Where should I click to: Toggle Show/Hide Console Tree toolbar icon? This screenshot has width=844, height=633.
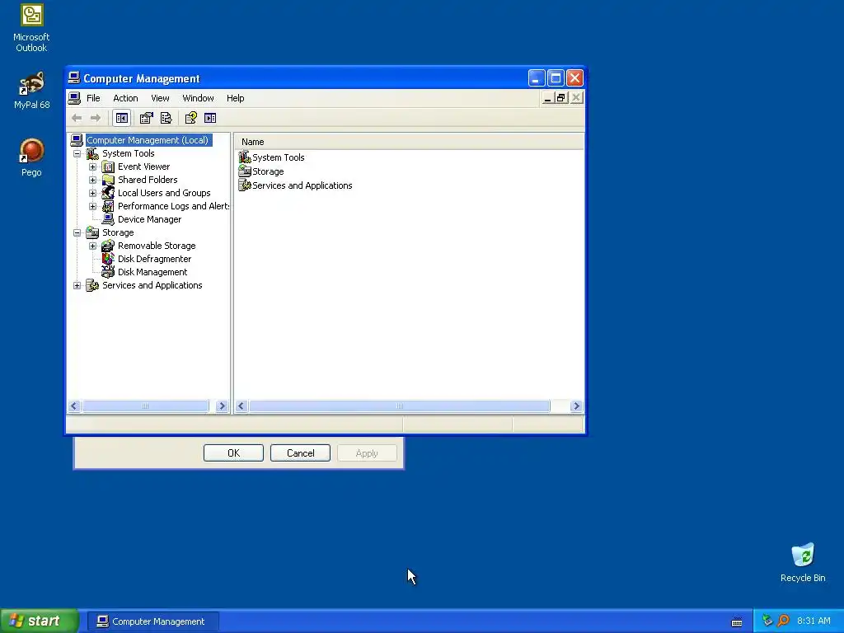click(x=122, y=118)
